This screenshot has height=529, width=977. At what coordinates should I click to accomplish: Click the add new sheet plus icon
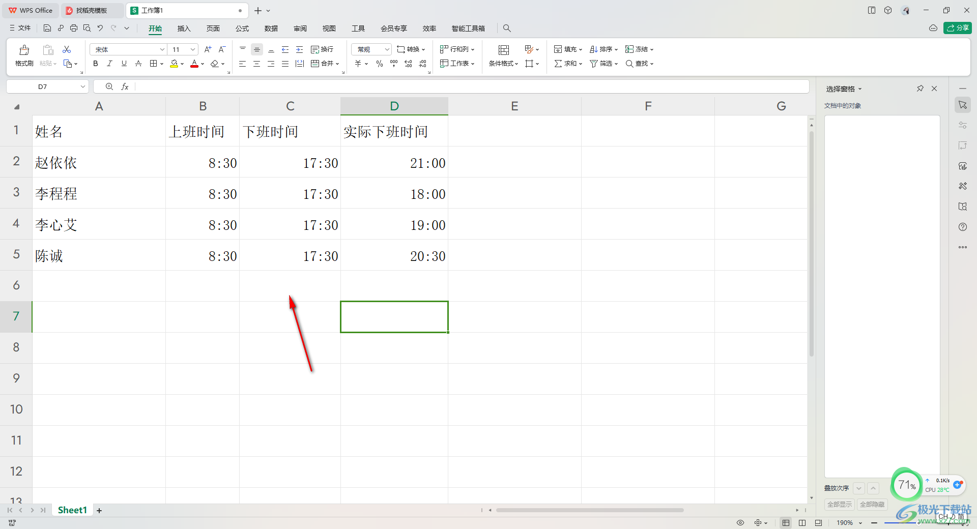coord(99,511)
